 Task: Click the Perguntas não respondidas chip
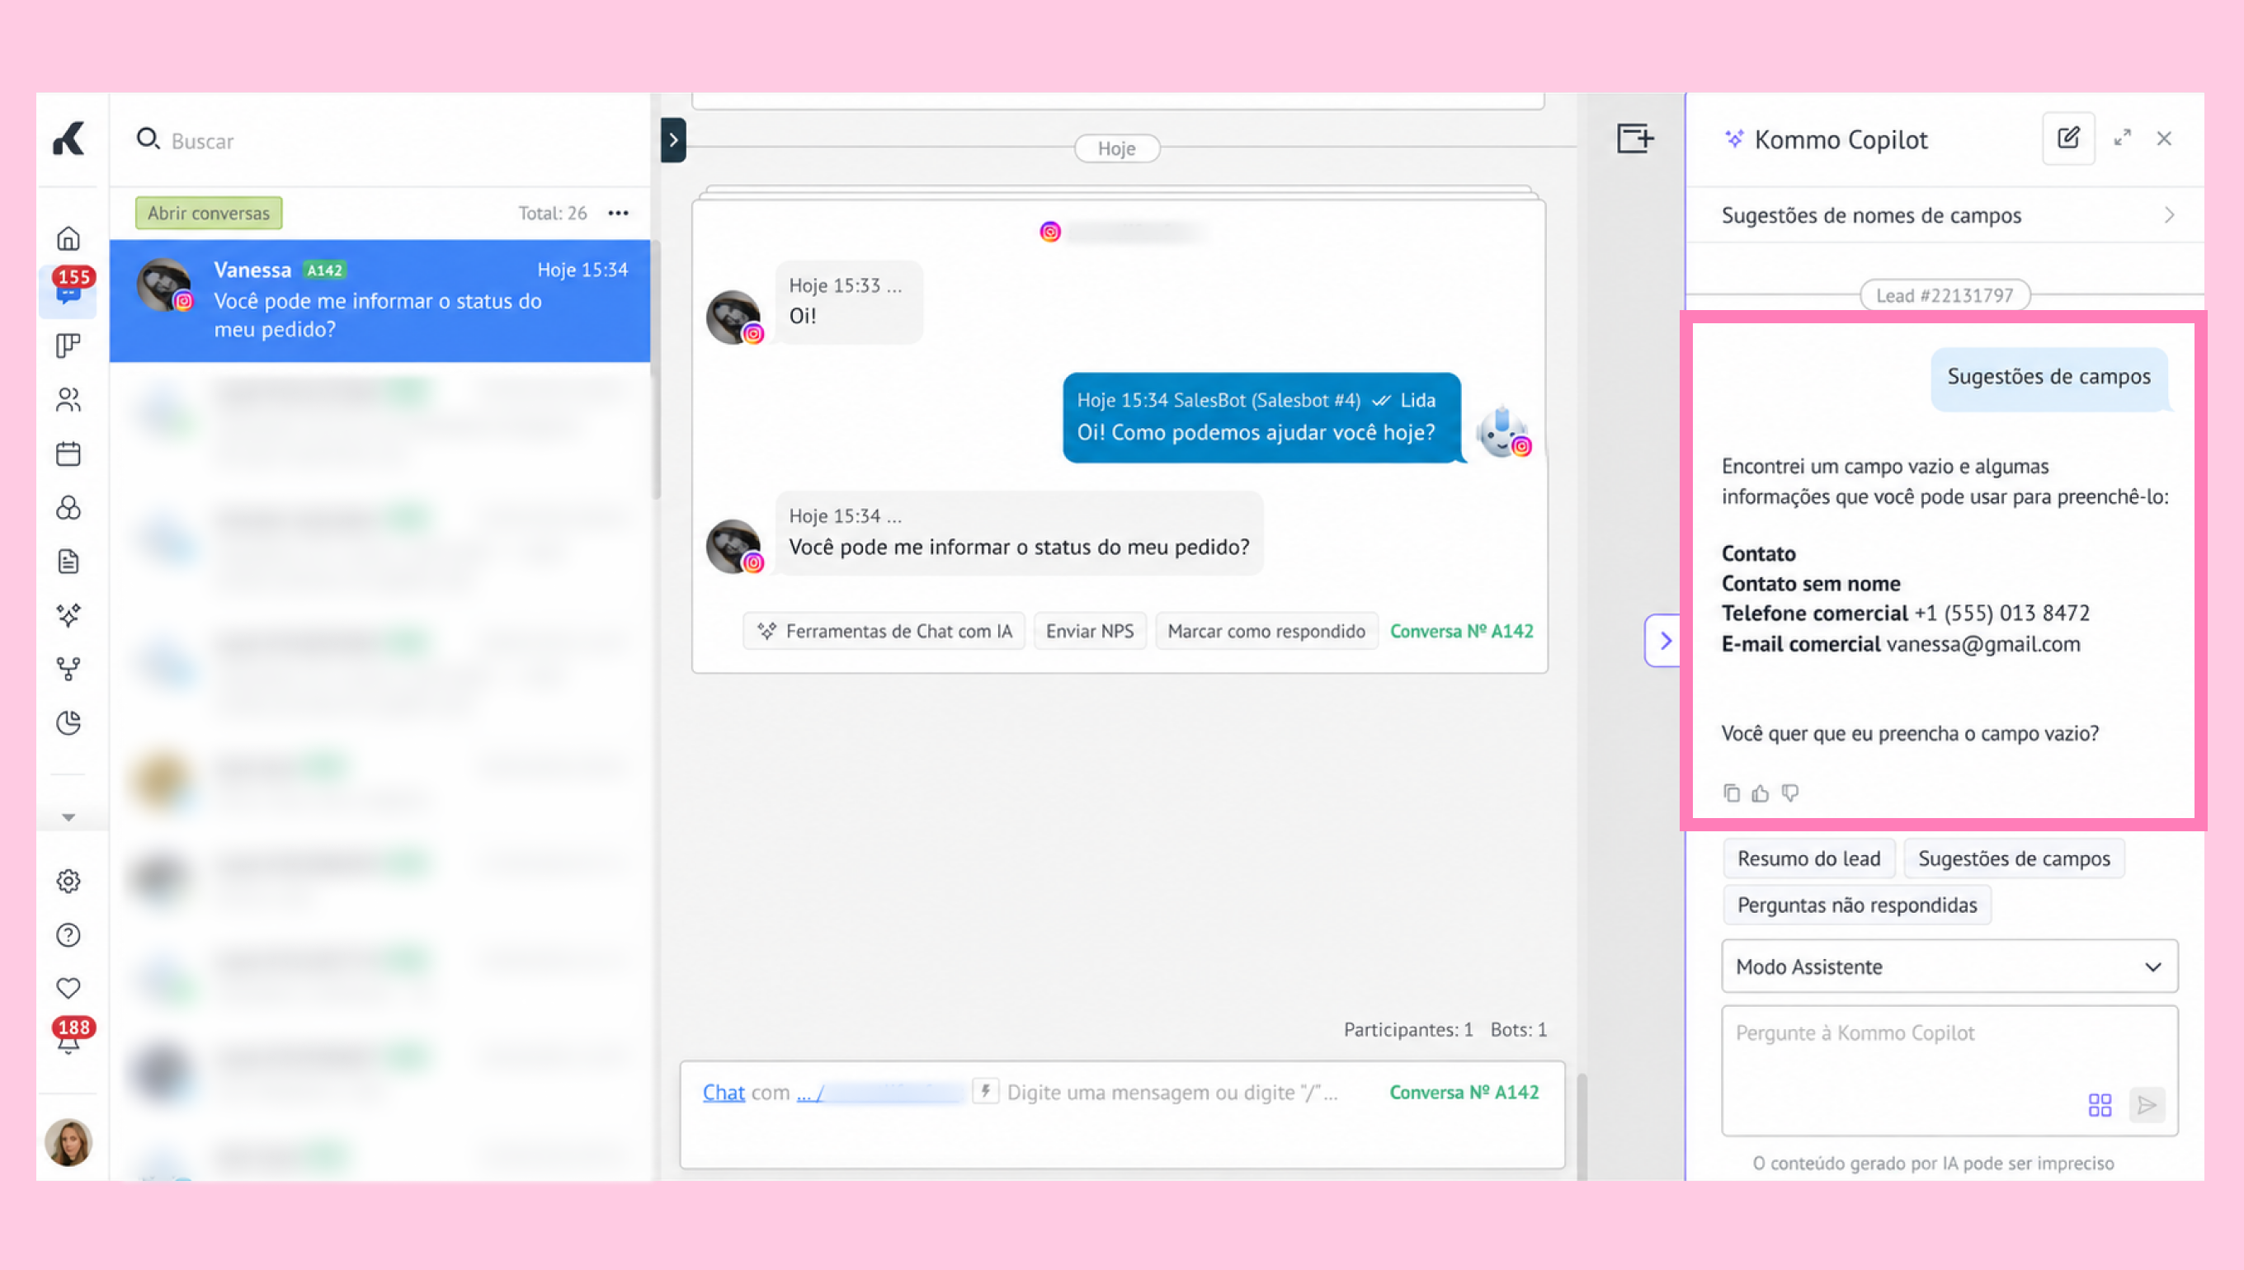point(1858,905)
